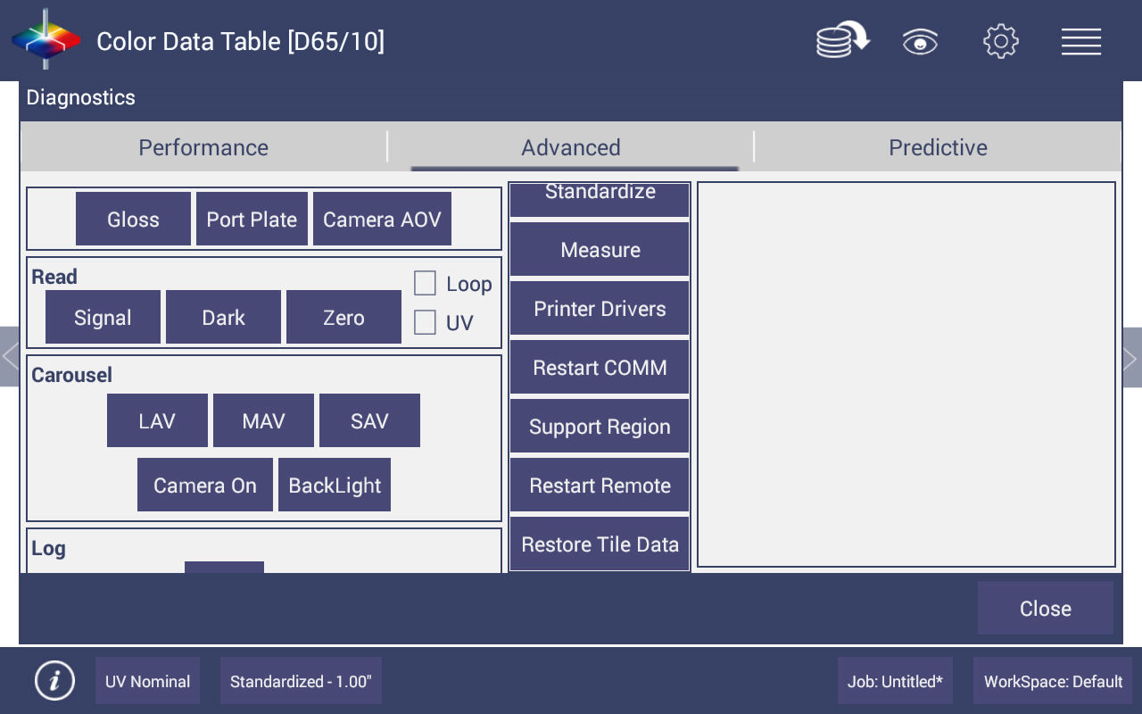Click WorkSpace: Default button
Screen dimensions: 1142x714
(x=1053, y=681)
